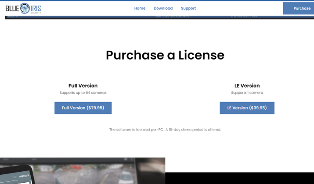Click the REFRESH label on phone image
Screen dimensions: 314x184
[x=24, y=176]
